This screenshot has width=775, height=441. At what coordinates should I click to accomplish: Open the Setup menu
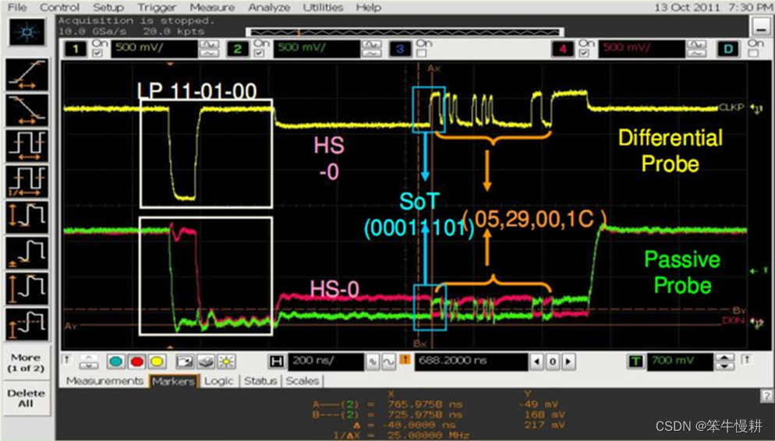click(108, 8)
